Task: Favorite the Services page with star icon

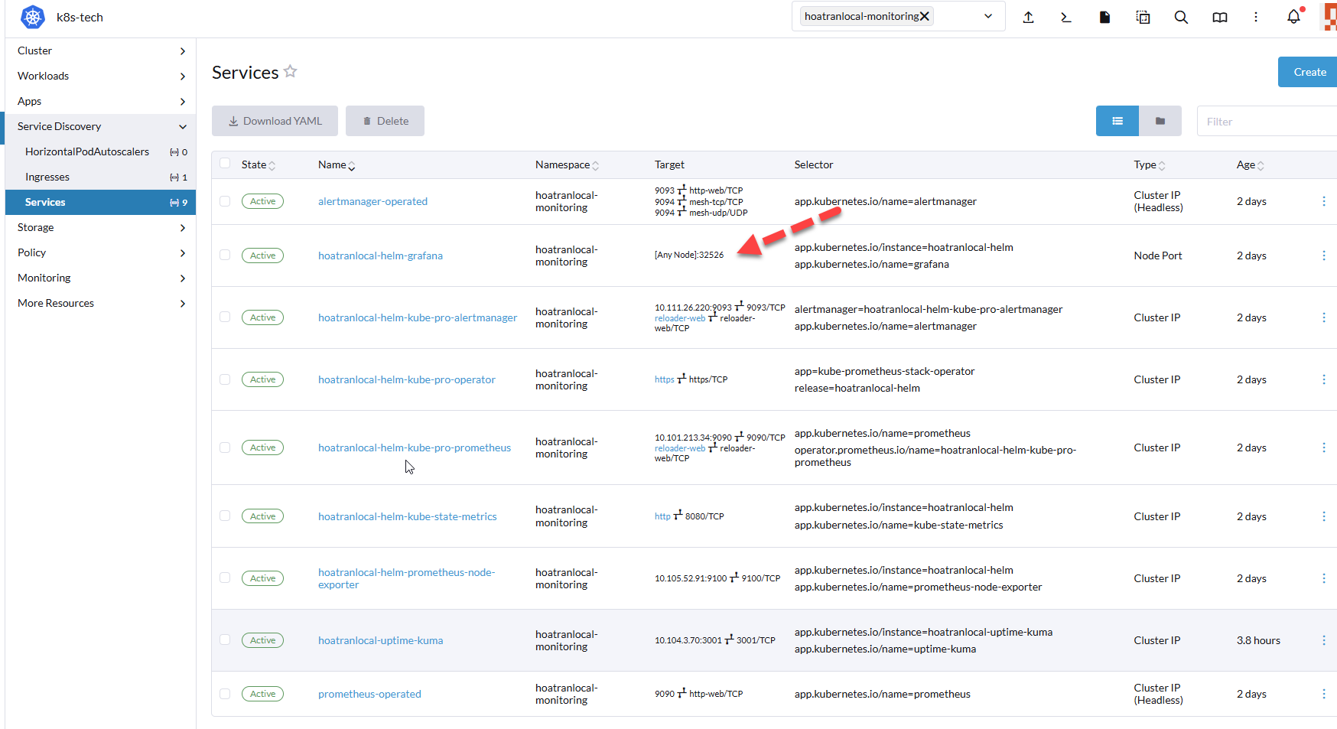Action: [x=290, y=71]
